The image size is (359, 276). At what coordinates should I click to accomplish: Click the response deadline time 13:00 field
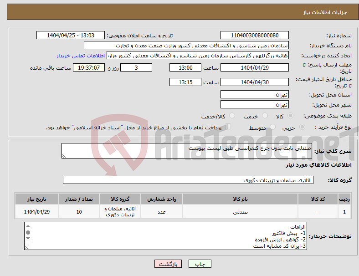point(185,67)
